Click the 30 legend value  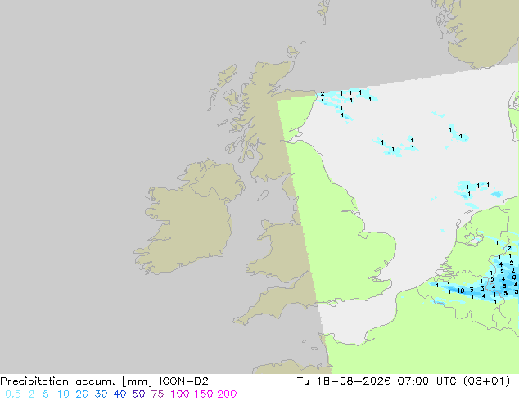[x=101, y=394]
